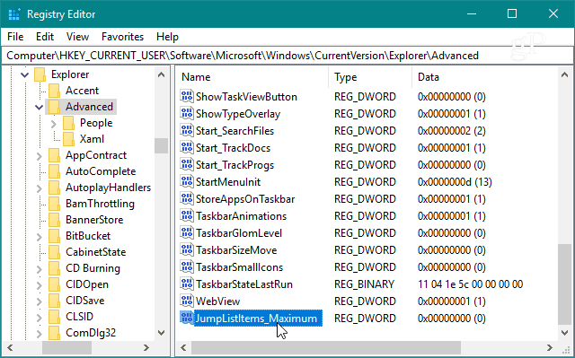The image size is (575, 358).
Task: Select the CabinetState key
Action: tap(95, 252)
